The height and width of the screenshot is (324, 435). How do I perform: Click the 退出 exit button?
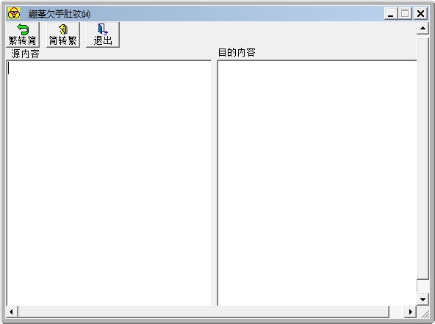tap(103, 35)
